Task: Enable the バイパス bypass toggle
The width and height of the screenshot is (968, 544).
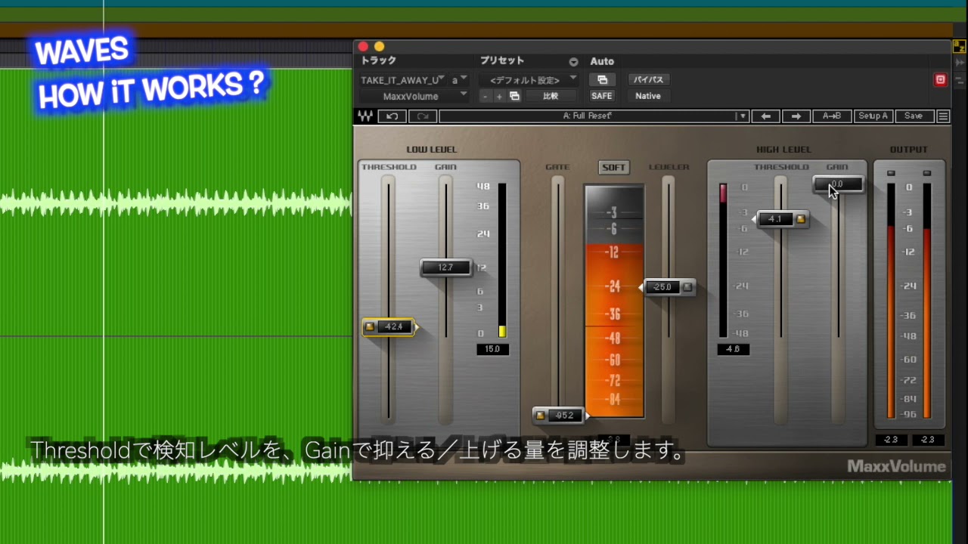Action: click(648, 79)
